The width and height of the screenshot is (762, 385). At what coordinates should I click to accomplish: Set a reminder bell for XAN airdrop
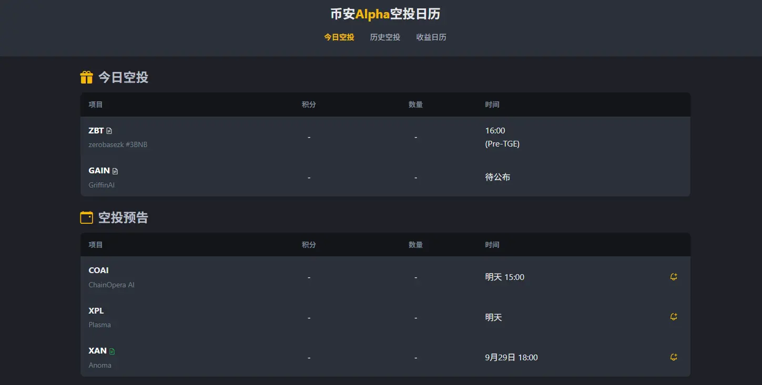pos(673,357)
